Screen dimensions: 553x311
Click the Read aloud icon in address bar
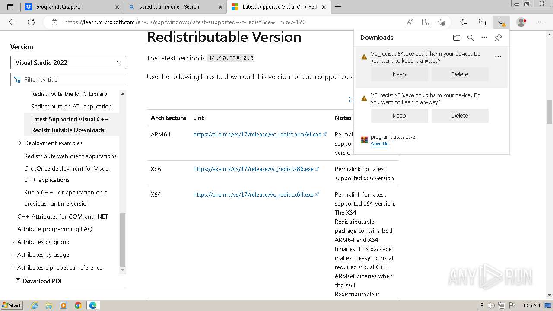[410, 22]
